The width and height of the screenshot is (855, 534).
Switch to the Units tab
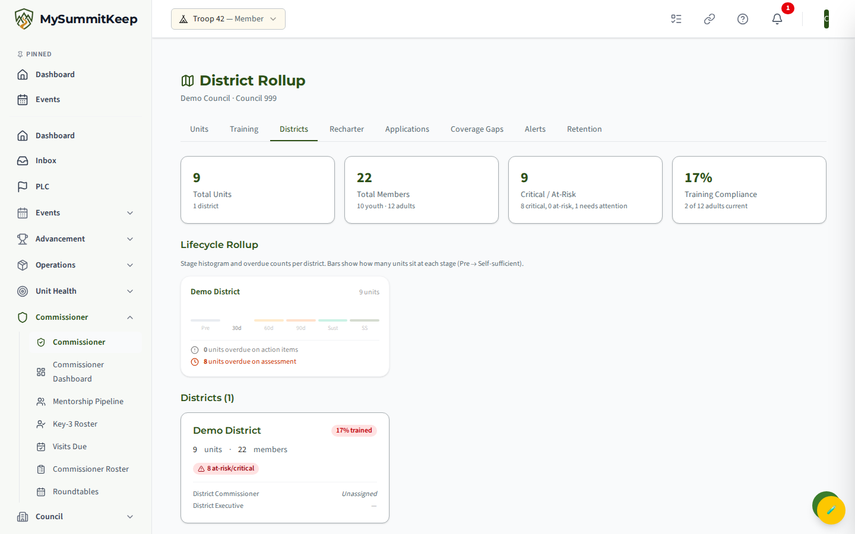(x=199, y=129)
